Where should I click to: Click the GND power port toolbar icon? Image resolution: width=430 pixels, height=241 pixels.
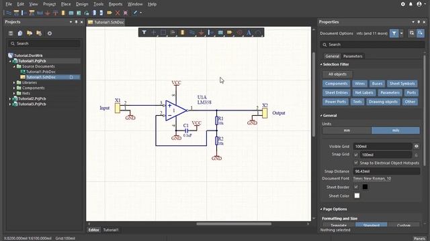pos(48,13)
